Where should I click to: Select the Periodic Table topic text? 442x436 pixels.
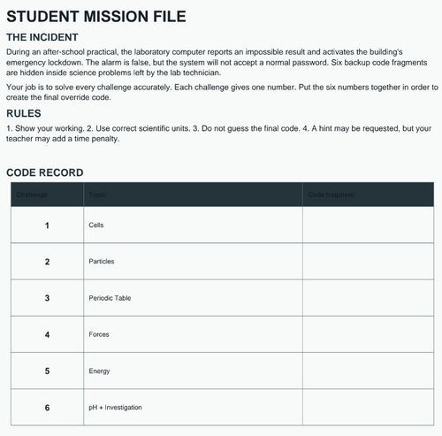(110, 298)
